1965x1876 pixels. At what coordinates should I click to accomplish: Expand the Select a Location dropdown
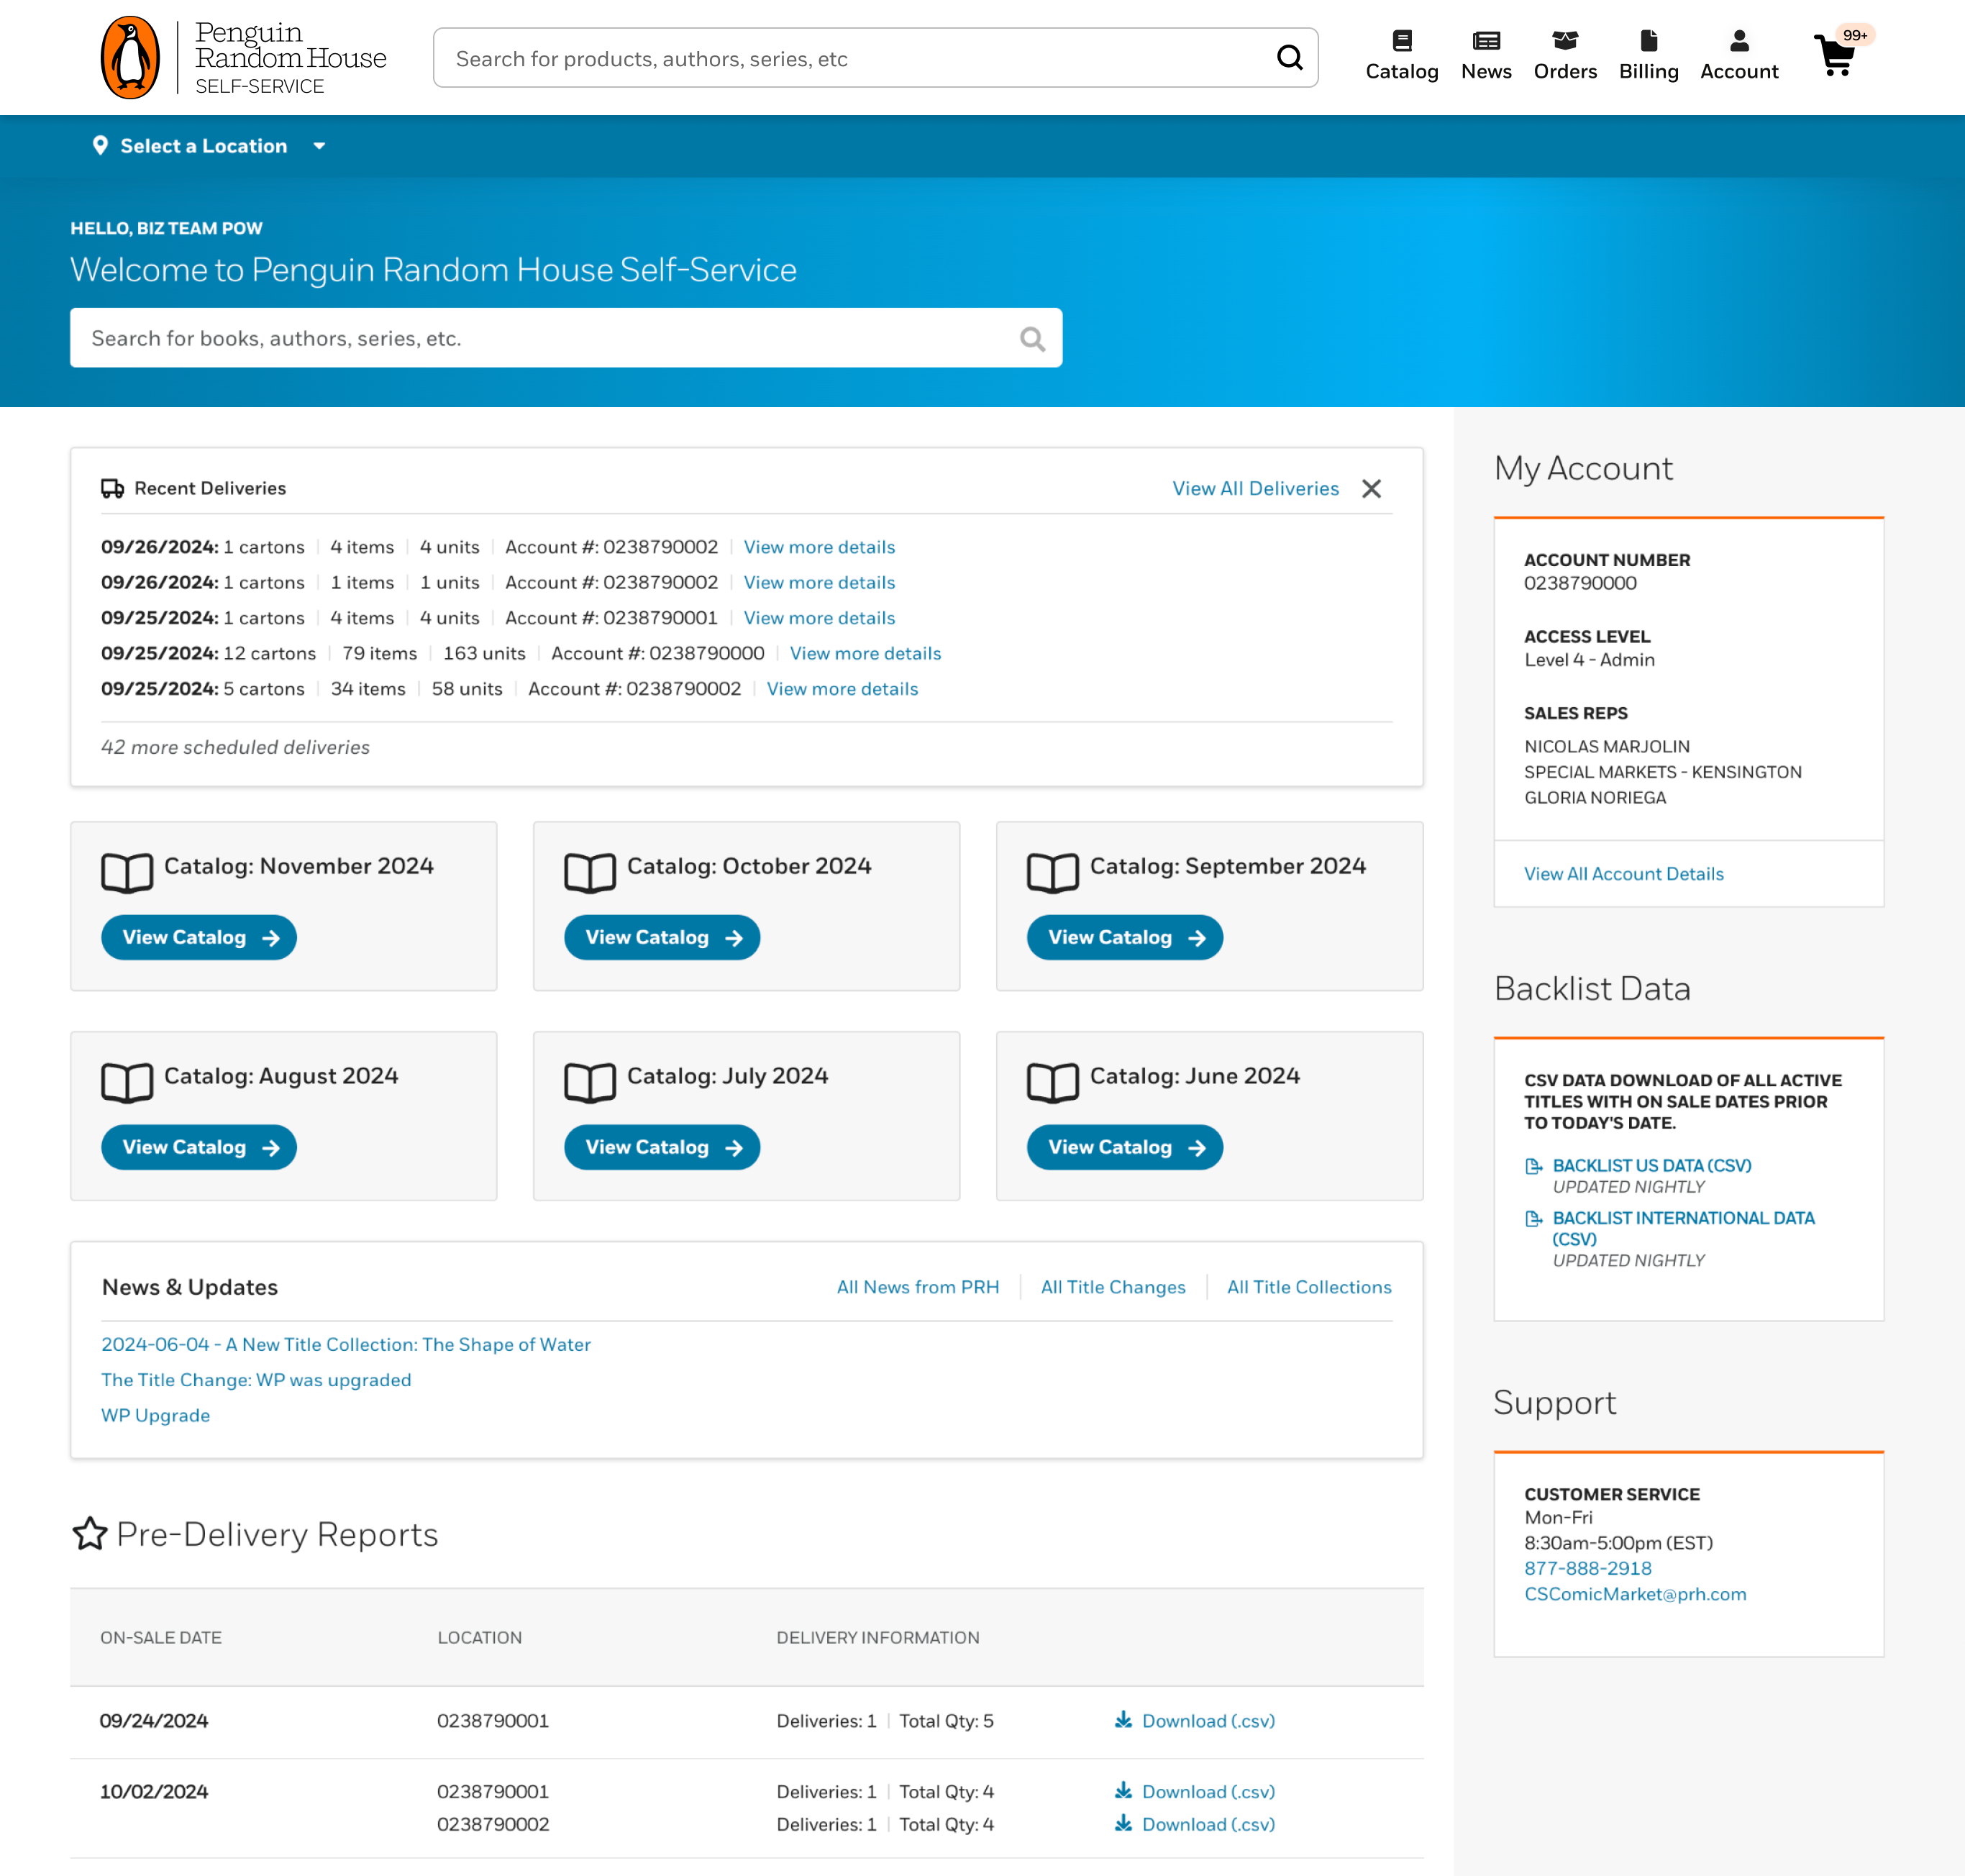(208, 146)
